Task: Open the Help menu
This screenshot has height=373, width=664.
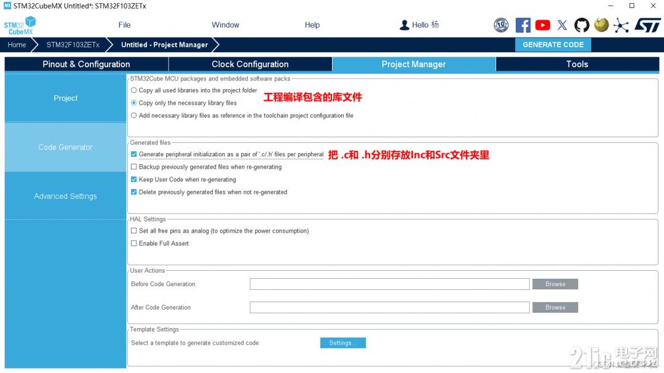Action: pyautogui.click(x=312, y=25)
